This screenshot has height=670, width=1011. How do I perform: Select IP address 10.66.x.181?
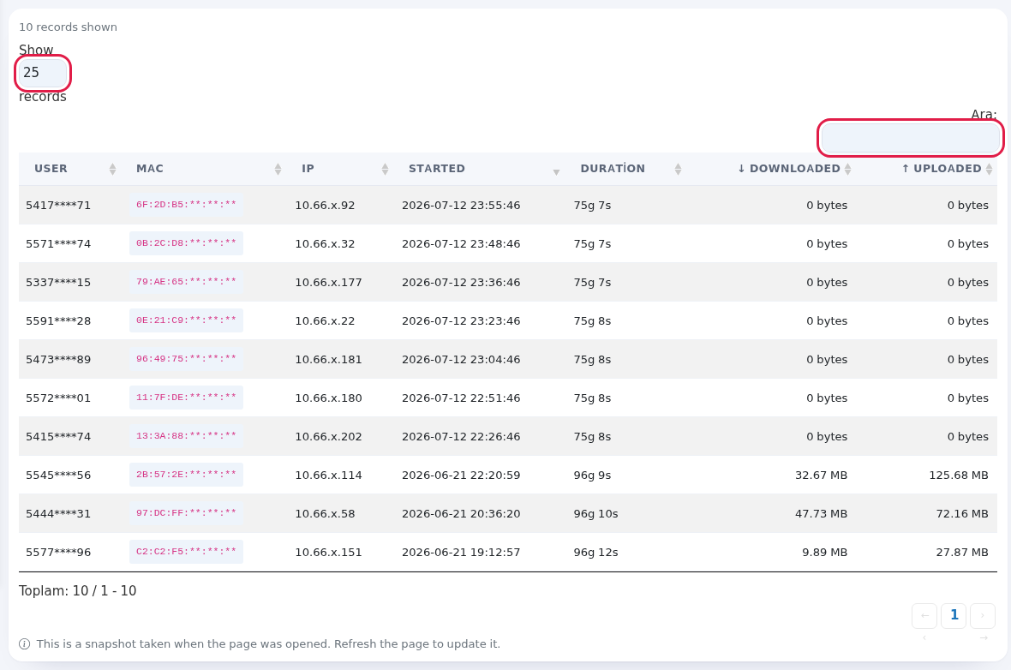329,360
